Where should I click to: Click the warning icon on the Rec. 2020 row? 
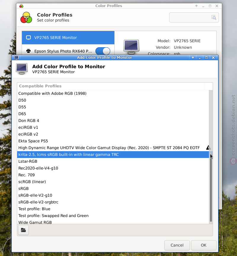coord(208,148)
